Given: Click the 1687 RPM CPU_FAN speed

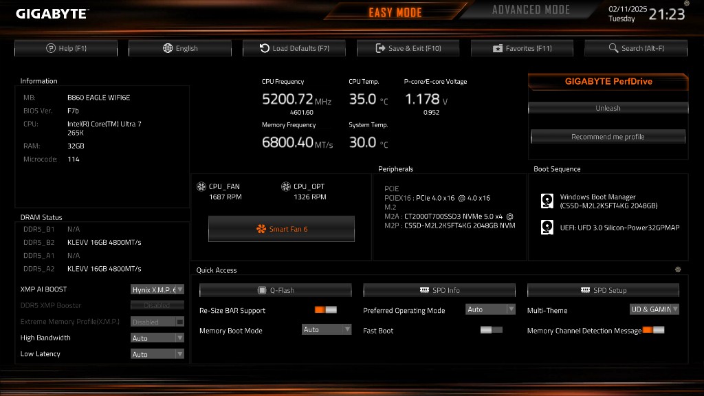Looking at the screenshot, I should pyautogui.click(x=225, y=197).
